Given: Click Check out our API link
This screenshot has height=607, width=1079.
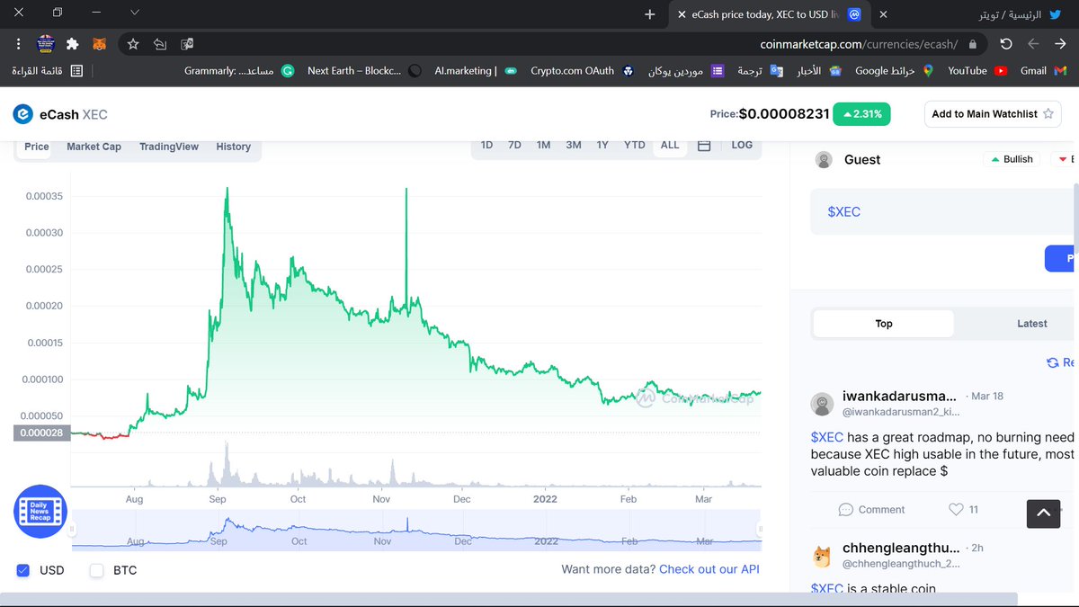Looking at the screenshot, I should 709,569.
